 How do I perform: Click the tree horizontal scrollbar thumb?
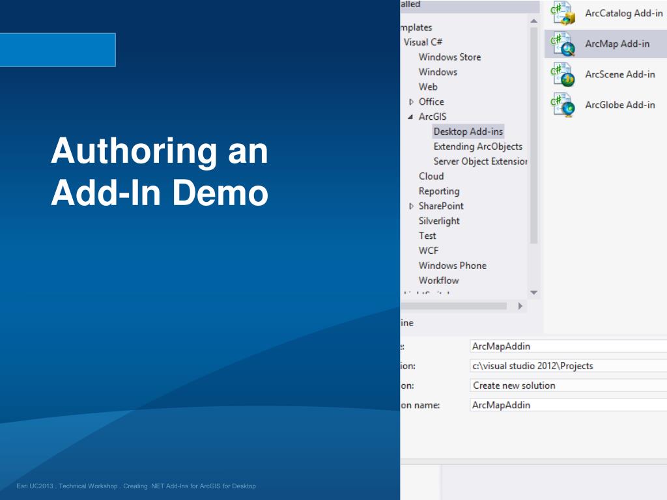[x=453, y=306]
